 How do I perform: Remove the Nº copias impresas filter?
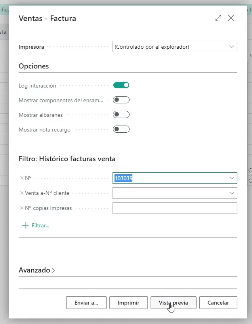tap(21, 208)
